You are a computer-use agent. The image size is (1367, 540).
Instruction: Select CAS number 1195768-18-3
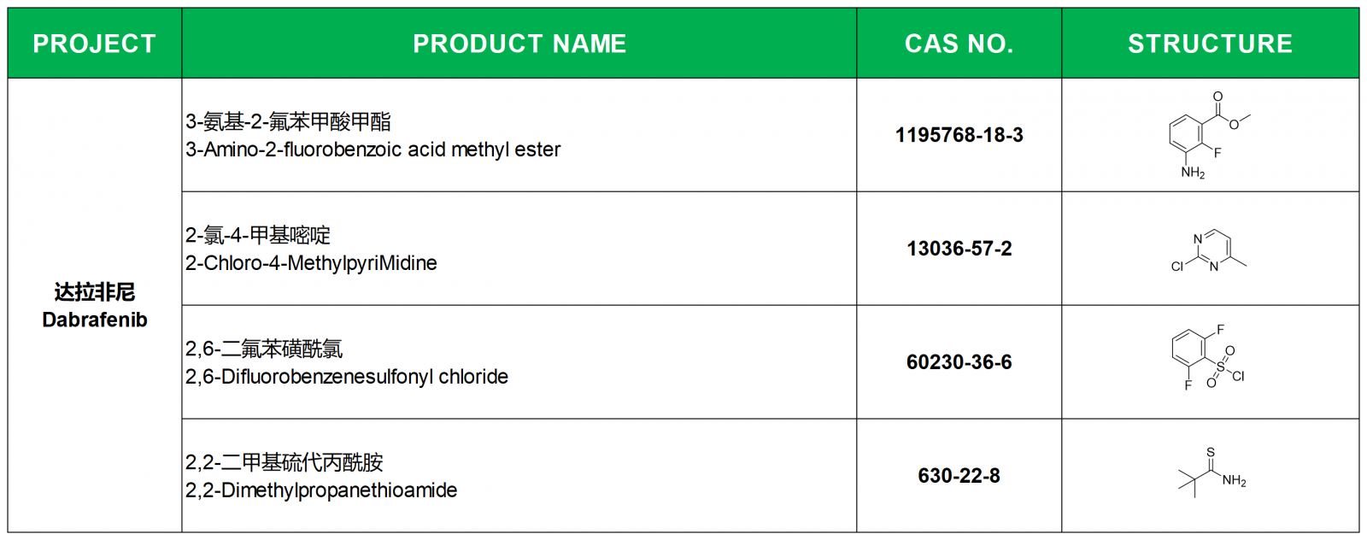[x=959, y=135]
